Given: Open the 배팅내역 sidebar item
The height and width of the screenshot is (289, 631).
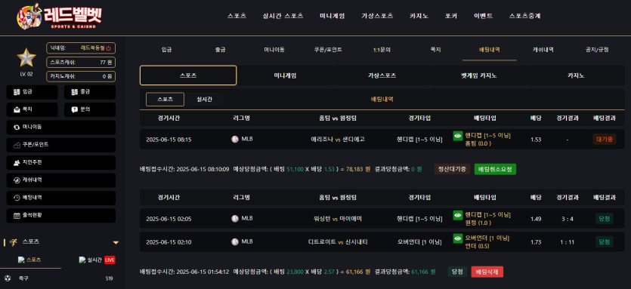Looking at the screenshot, I should 61,198.
